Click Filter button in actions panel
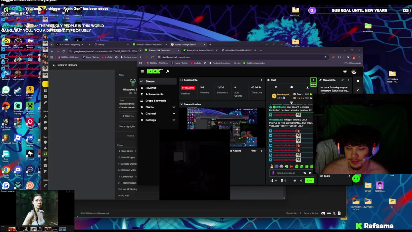Screen dimensions: 412x232 click(254, 151)
